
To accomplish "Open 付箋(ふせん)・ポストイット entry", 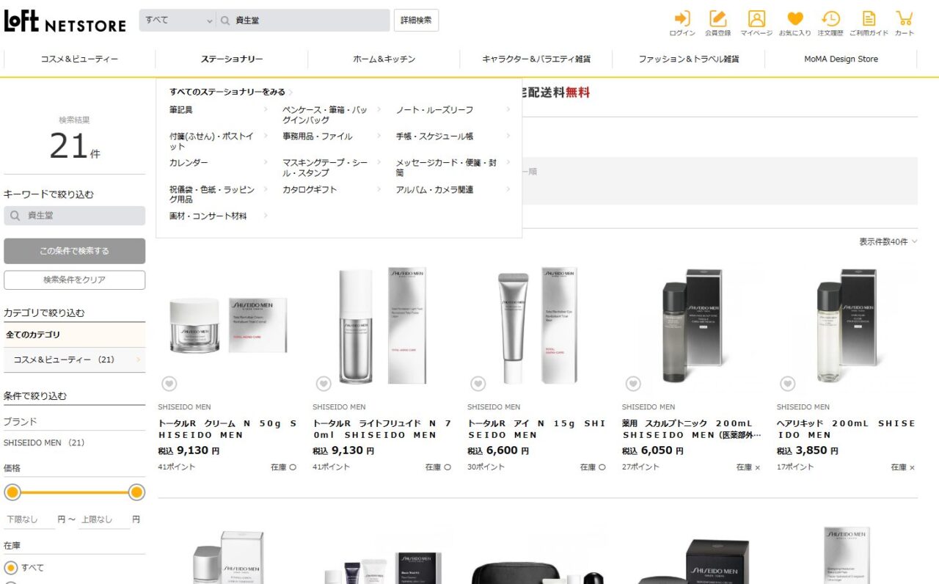I will click(x=212, y=141).
